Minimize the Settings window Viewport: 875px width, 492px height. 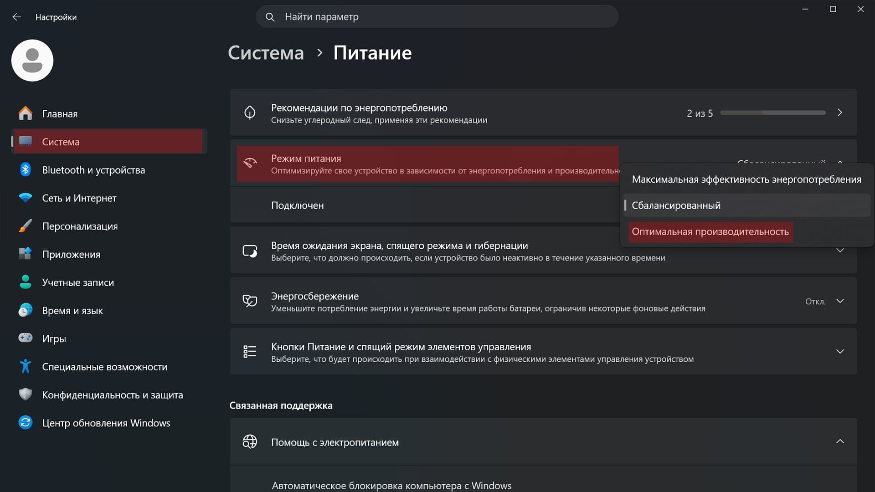click(x=805, y=9)
